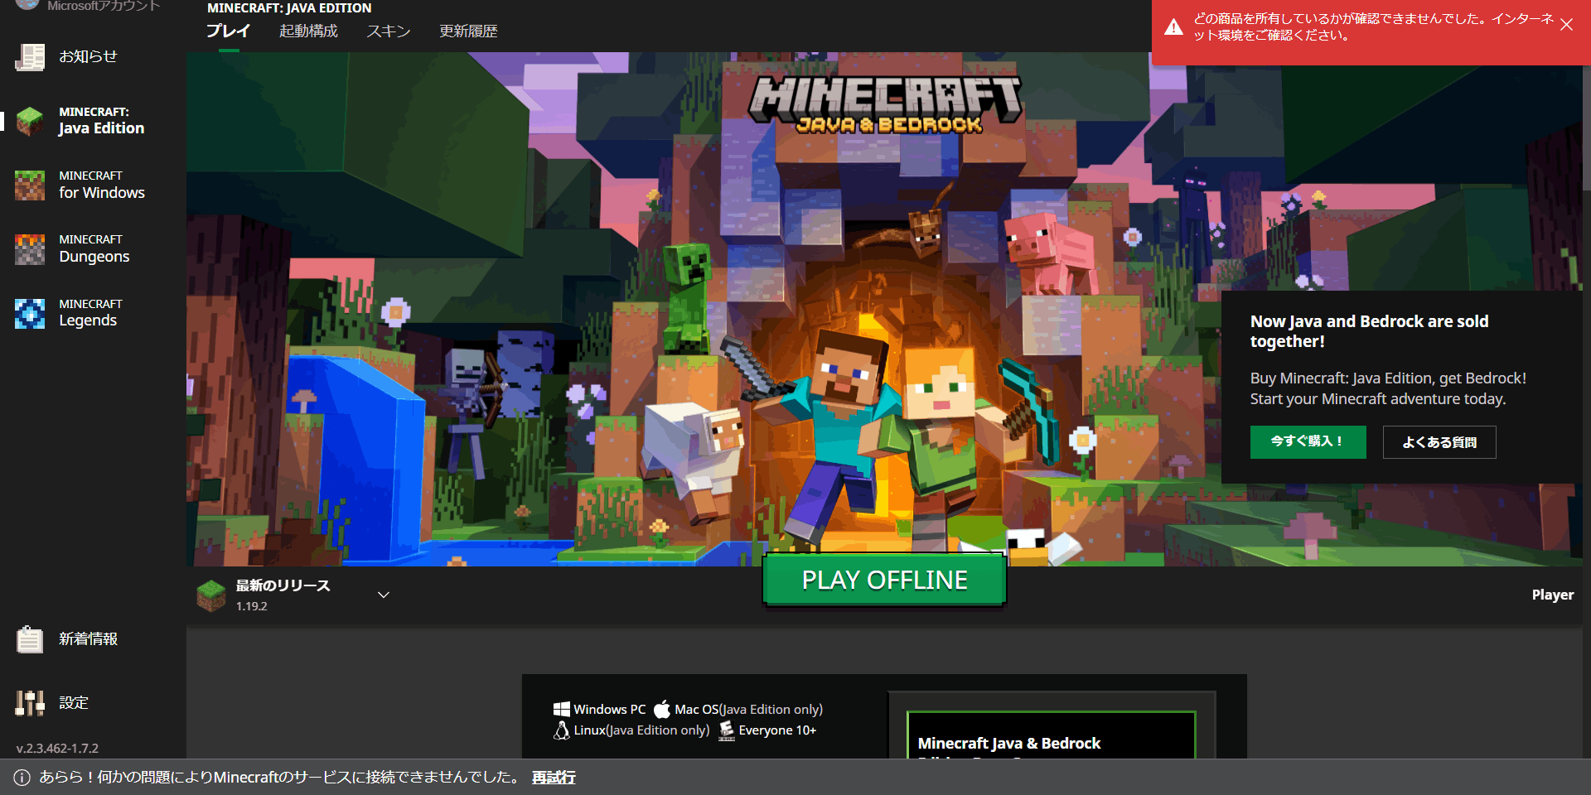The width and height of the screenshot is (1591, 795).
Task: Click the version text v.2.3.462-1.7.2
Action: tap(57, 748)
